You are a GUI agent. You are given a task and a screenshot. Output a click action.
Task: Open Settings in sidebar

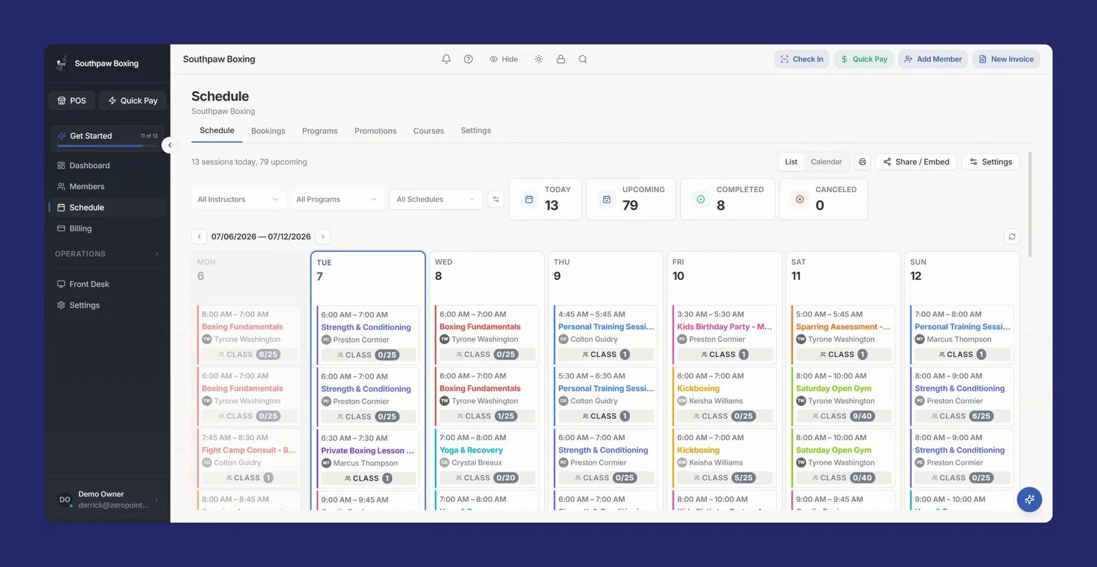[x=107, y=305]
